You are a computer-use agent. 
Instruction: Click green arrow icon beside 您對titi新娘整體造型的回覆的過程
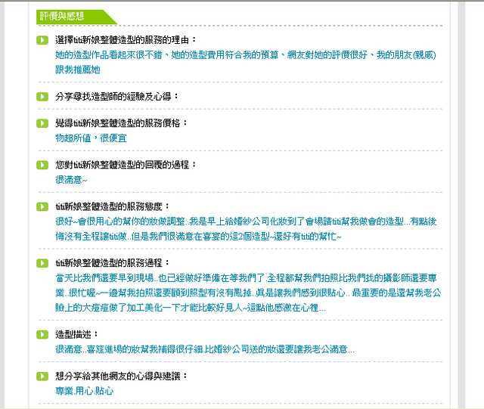[42, 165]
